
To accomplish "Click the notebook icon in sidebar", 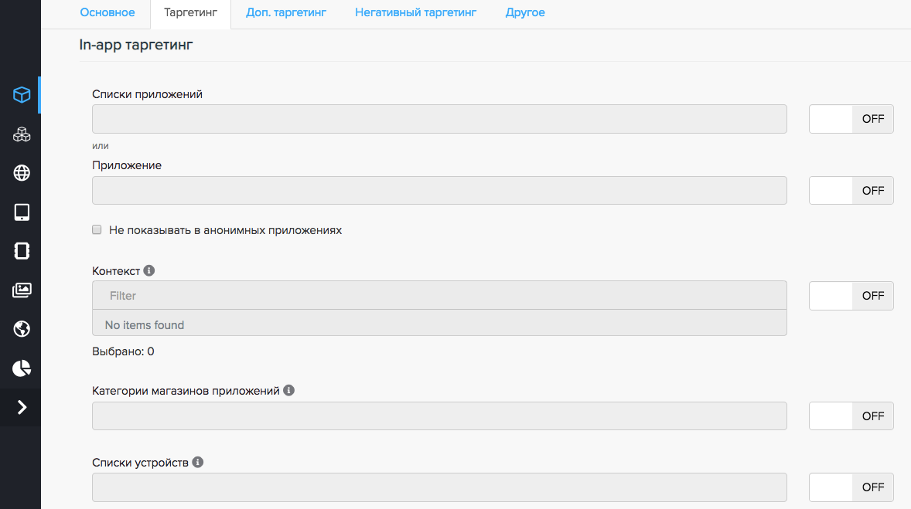I will click(21, 251).
